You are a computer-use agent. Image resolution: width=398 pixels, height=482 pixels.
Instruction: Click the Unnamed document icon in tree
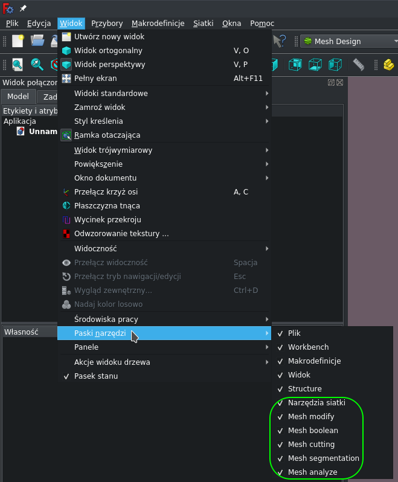click(x=21, y=132)
